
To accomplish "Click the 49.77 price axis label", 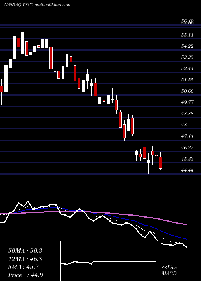I will (187, 102).
